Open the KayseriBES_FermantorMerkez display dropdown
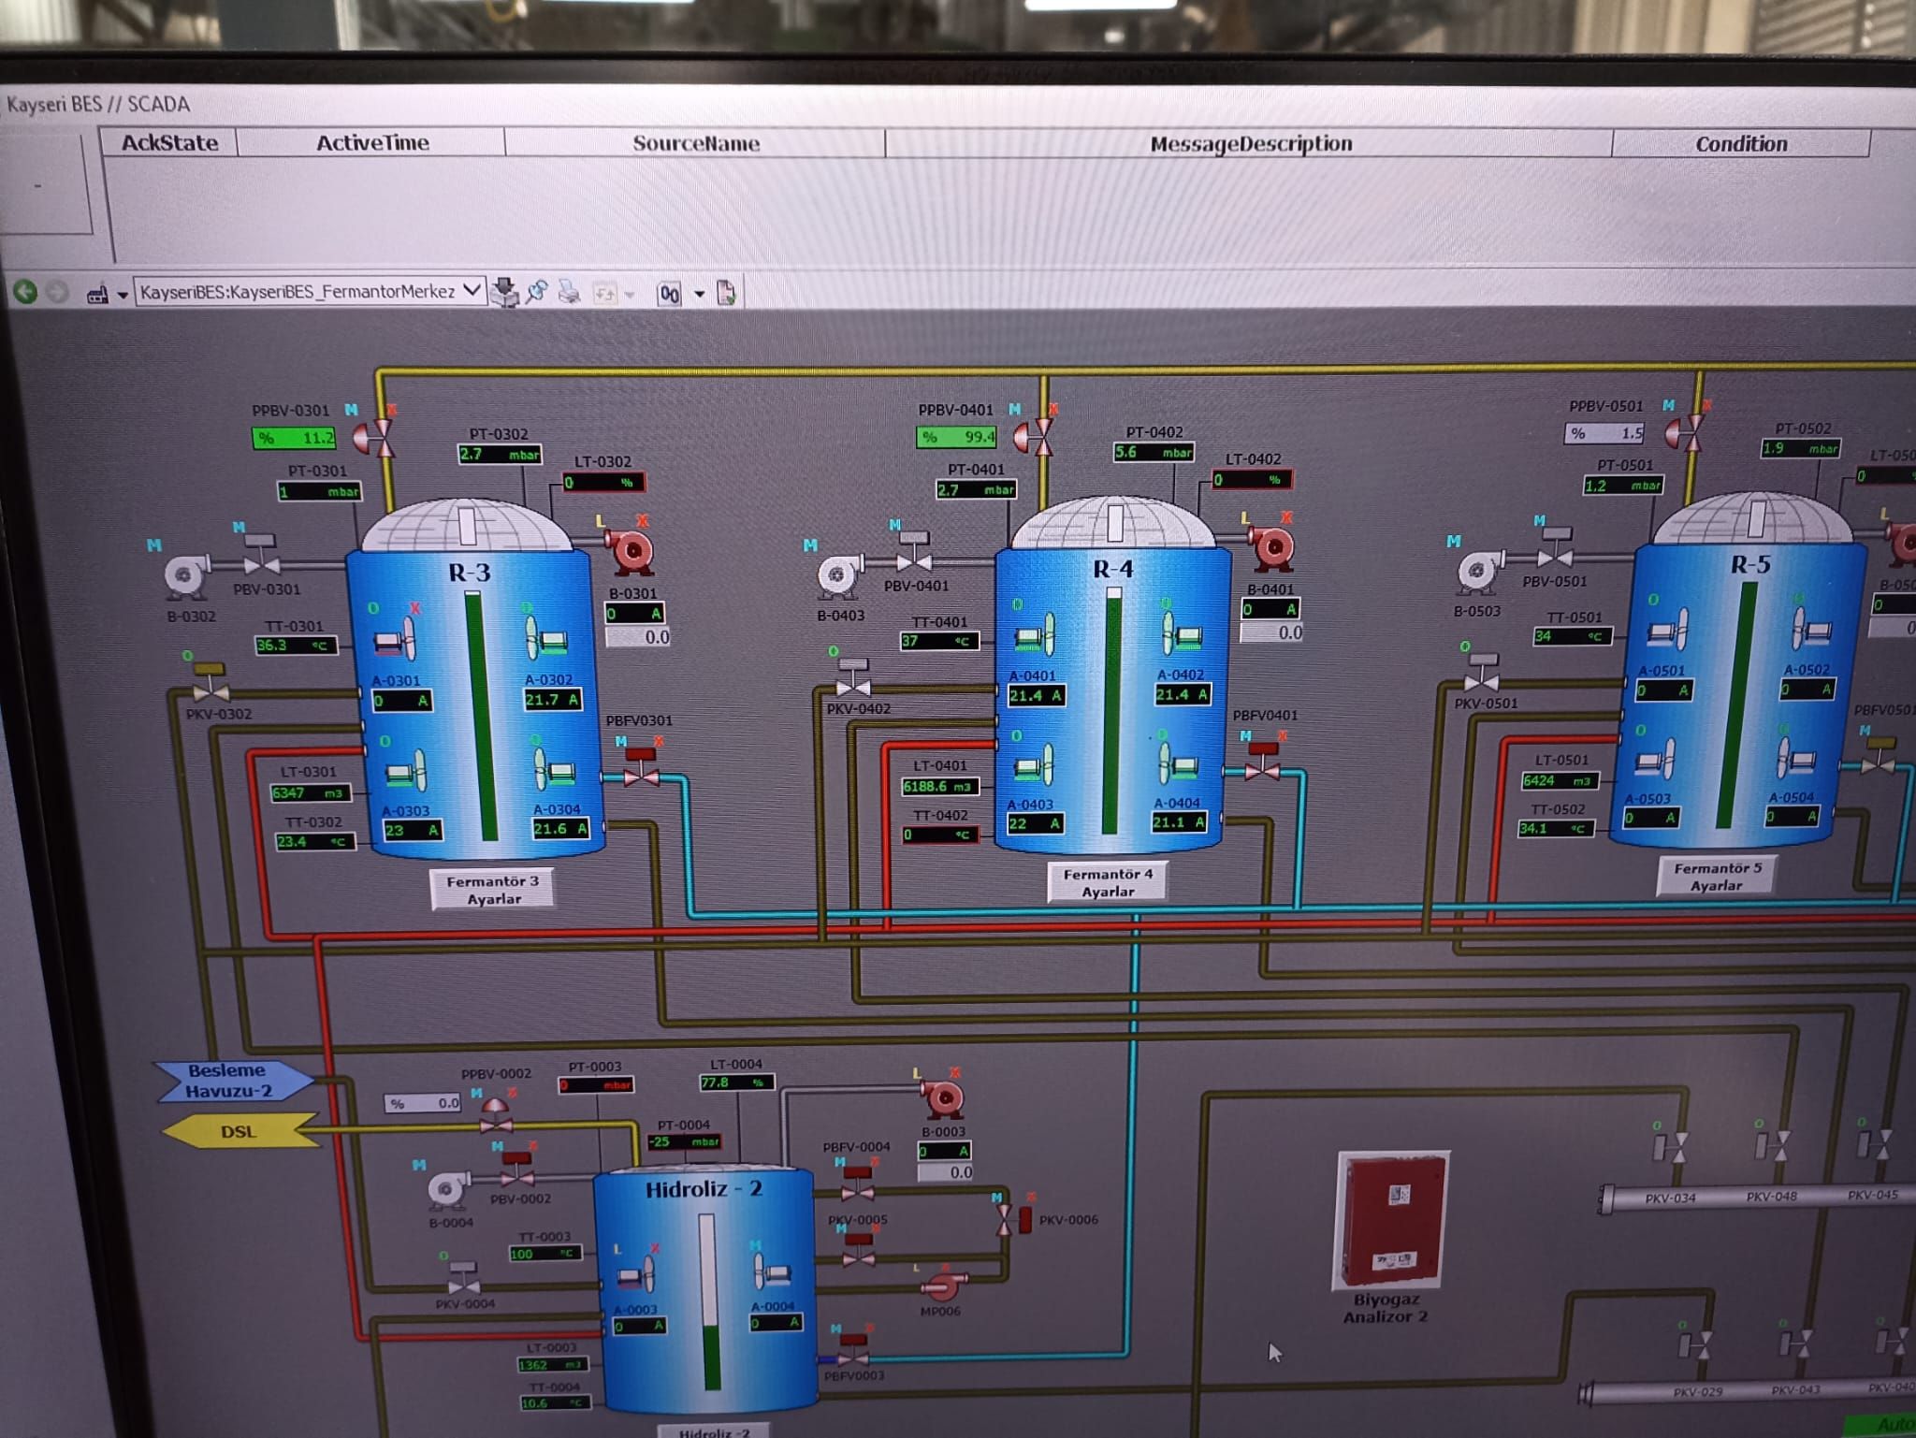Image resolution: width=1916 pixels, height=1438 pixels. pyautogui.click(x=472, y=291)
